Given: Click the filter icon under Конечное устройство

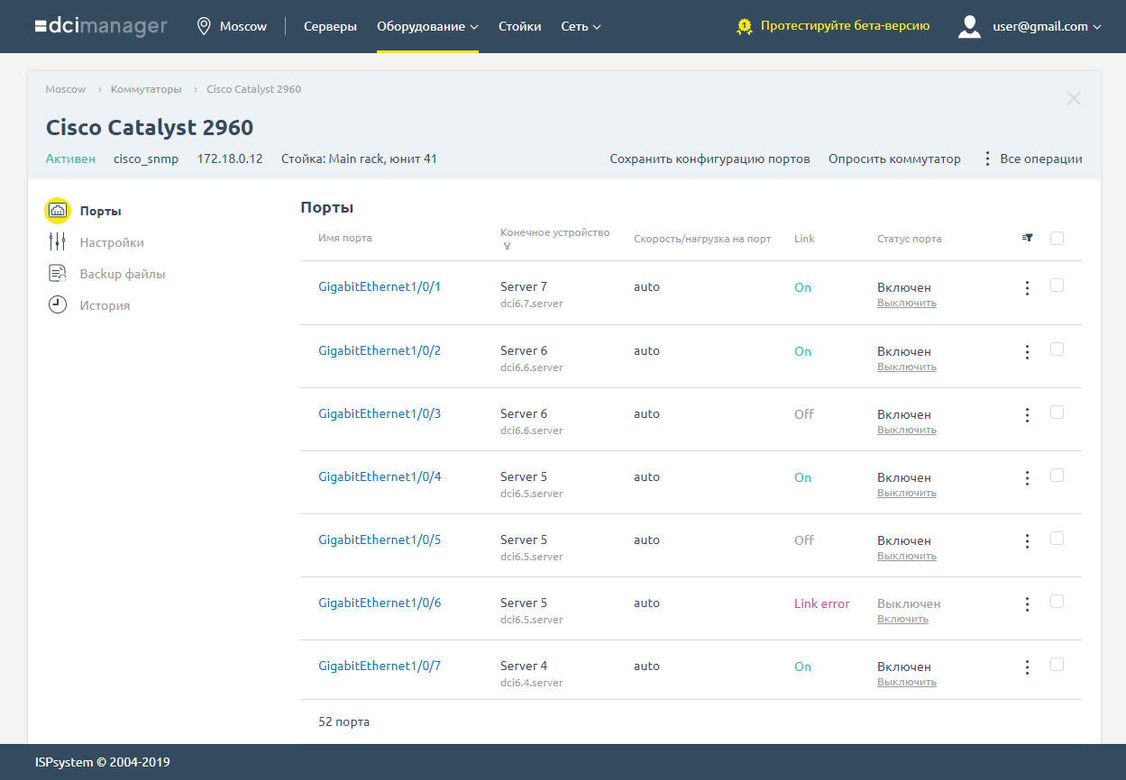Looking at the screenshot, I should 507,246.
